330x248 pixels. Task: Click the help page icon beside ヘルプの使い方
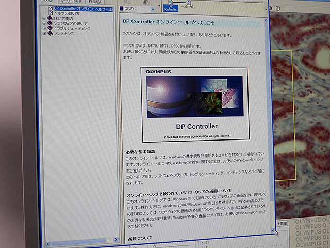pyautogui.click(x=51, y=13)
